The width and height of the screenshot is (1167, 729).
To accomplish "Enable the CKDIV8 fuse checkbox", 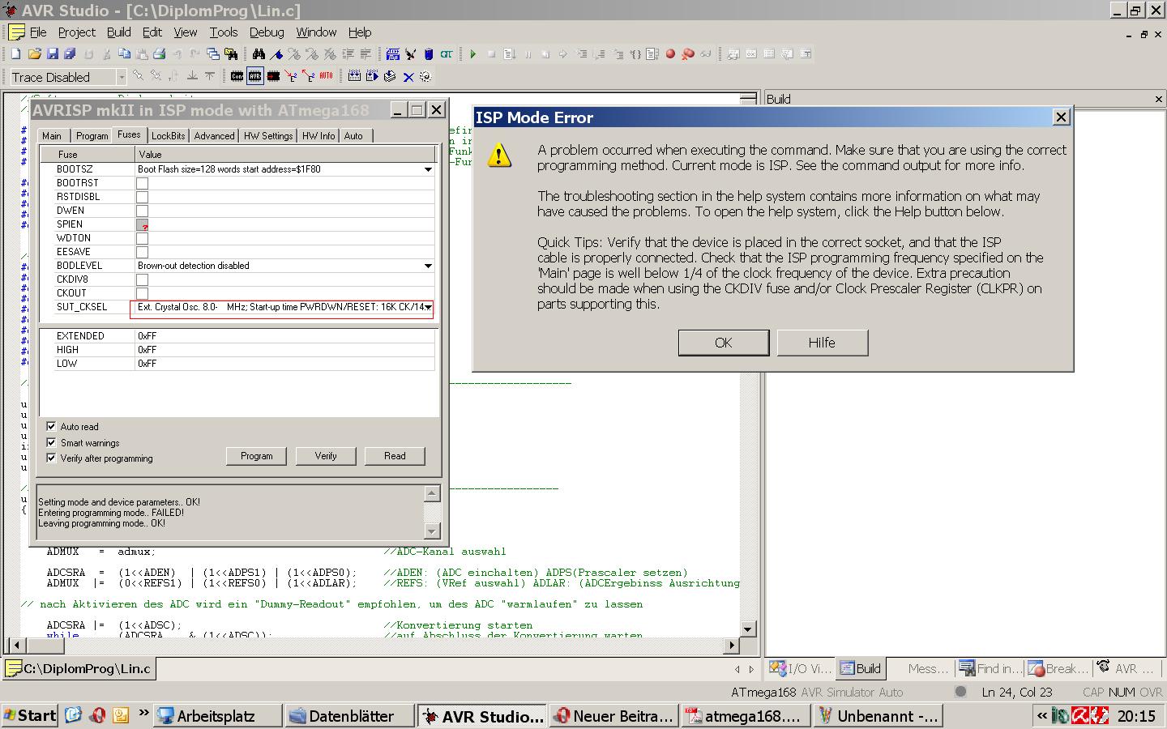I will (143, 279).
